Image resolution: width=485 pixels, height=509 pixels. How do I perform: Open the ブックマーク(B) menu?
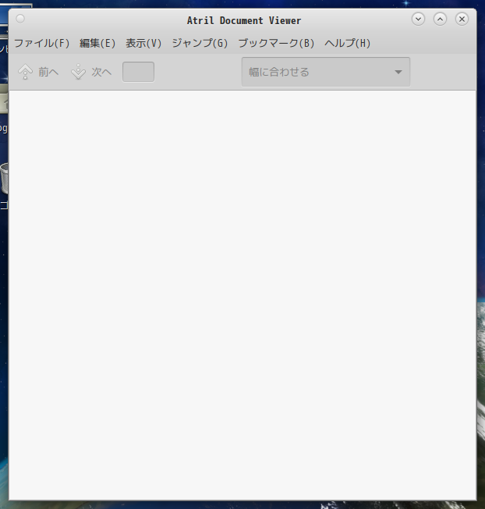276,43
